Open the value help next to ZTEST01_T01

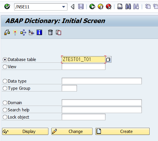(x=108, y=60)
